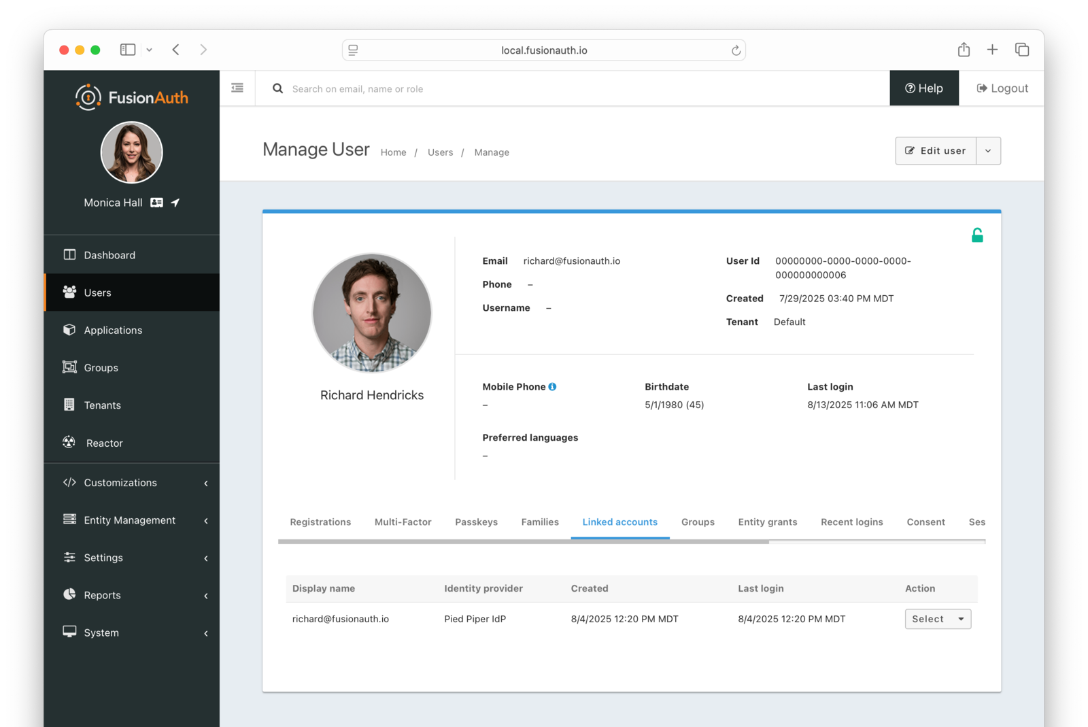This screenshot has width=1088, height=727.
Task: Toggle the green unlock icon on the user card
Action: (977, 234)
